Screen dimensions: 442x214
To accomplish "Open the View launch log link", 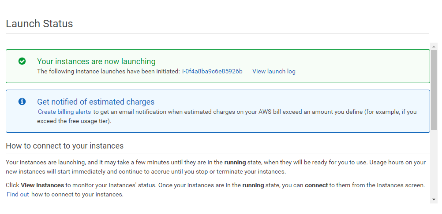I will click(x=273, y=71).
